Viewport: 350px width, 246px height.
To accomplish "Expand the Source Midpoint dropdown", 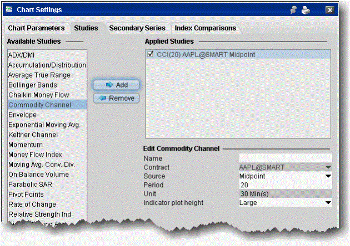I will coord(328,176).
